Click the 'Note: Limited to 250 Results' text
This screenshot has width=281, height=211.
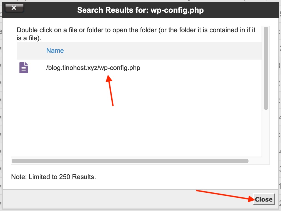(53, 177)
